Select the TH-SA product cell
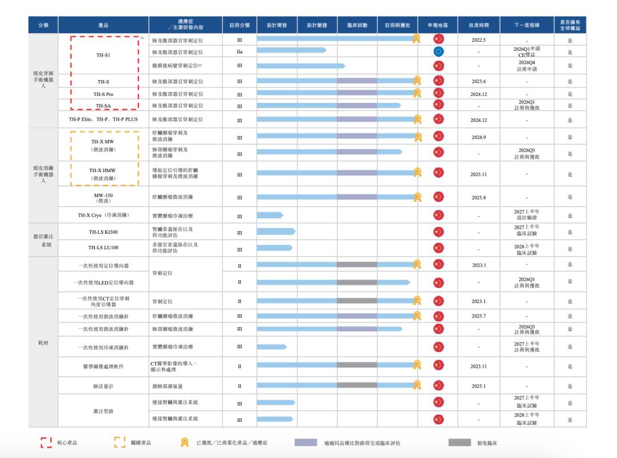The height and width of the screenshot is (458, 617). pos(103,106)
